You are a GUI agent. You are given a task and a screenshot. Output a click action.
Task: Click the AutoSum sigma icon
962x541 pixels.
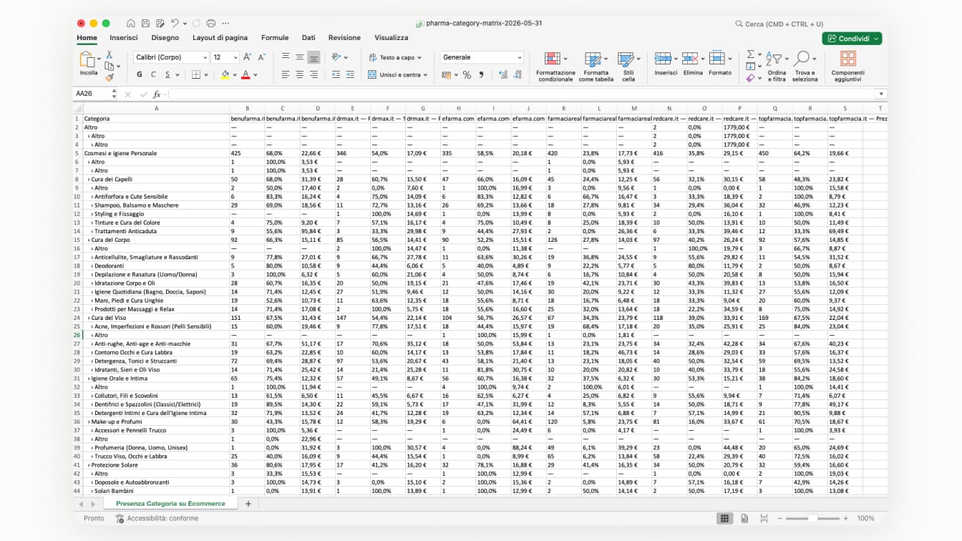(x=750, y=54)
